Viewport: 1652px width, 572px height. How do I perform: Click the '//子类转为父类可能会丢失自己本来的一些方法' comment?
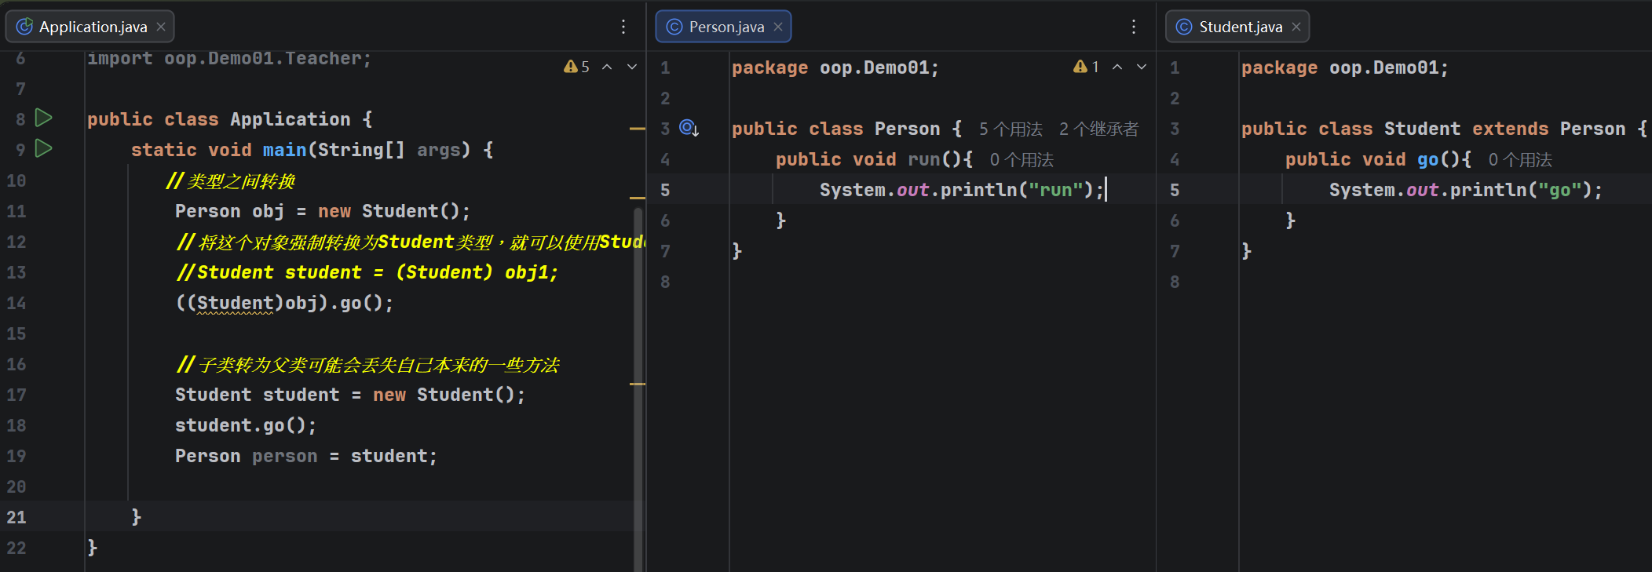[x=367, y=365]
